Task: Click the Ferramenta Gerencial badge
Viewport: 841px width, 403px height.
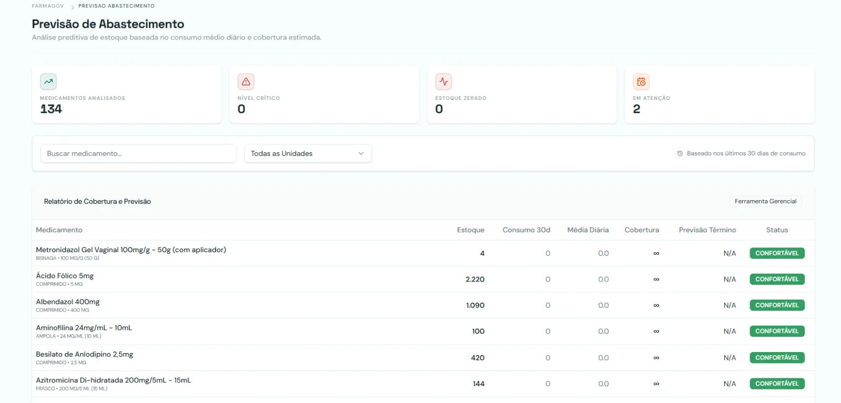Action: (x=765, y=201)
